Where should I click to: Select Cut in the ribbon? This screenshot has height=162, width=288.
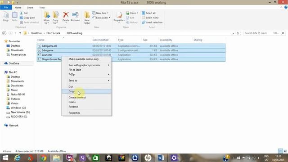(x=24, y=13)
